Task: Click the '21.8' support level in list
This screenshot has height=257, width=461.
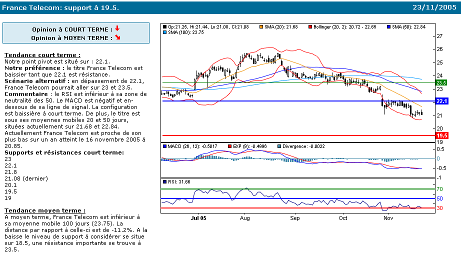Action: 10,172
